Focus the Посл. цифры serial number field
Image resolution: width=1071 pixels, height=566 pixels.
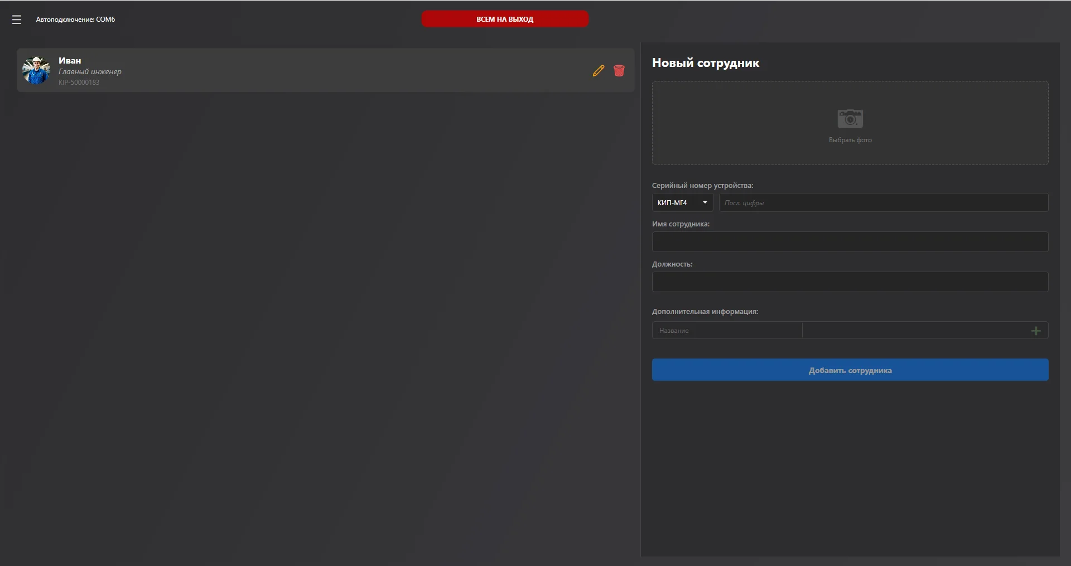point(883,202)
